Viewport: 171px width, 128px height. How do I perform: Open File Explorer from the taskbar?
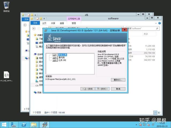pos(34,125)
